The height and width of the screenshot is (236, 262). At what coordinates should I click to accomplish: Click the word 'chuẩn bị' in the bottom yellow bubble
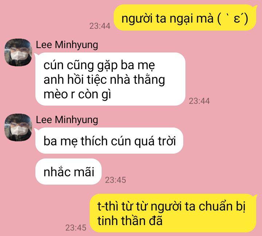click(222, 206)
